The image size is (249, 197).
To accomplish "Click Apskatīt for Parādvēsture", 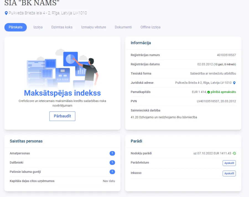I will [x=229, y=163].
